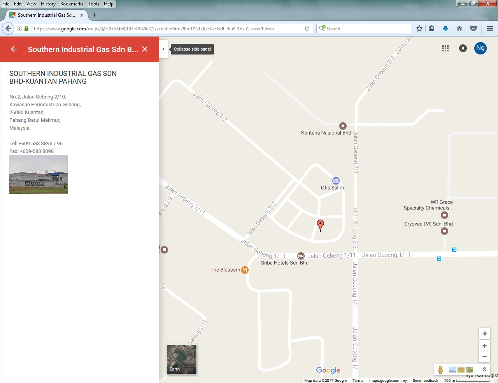Bookmark this page with the star icon
Viewport: 498px width, 383px height.
click(x=419, y=28)
